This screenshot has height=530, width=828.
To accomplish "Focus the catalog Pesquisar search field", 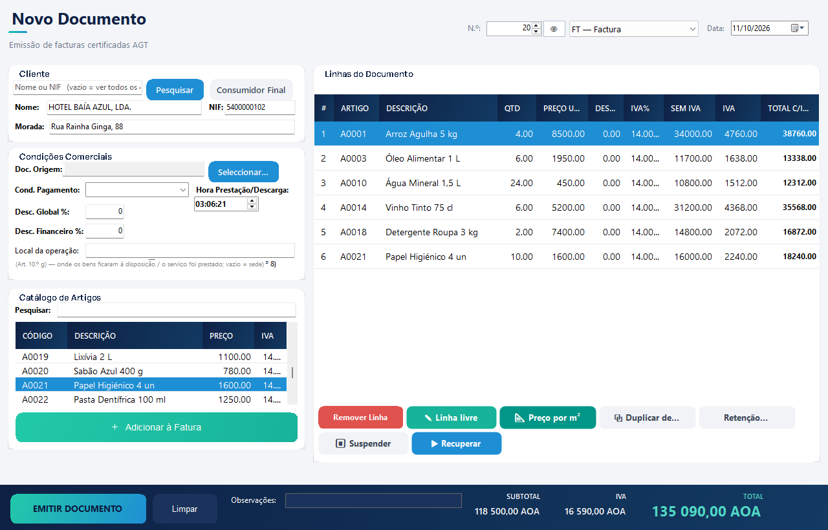I will (x=177, y=310).
